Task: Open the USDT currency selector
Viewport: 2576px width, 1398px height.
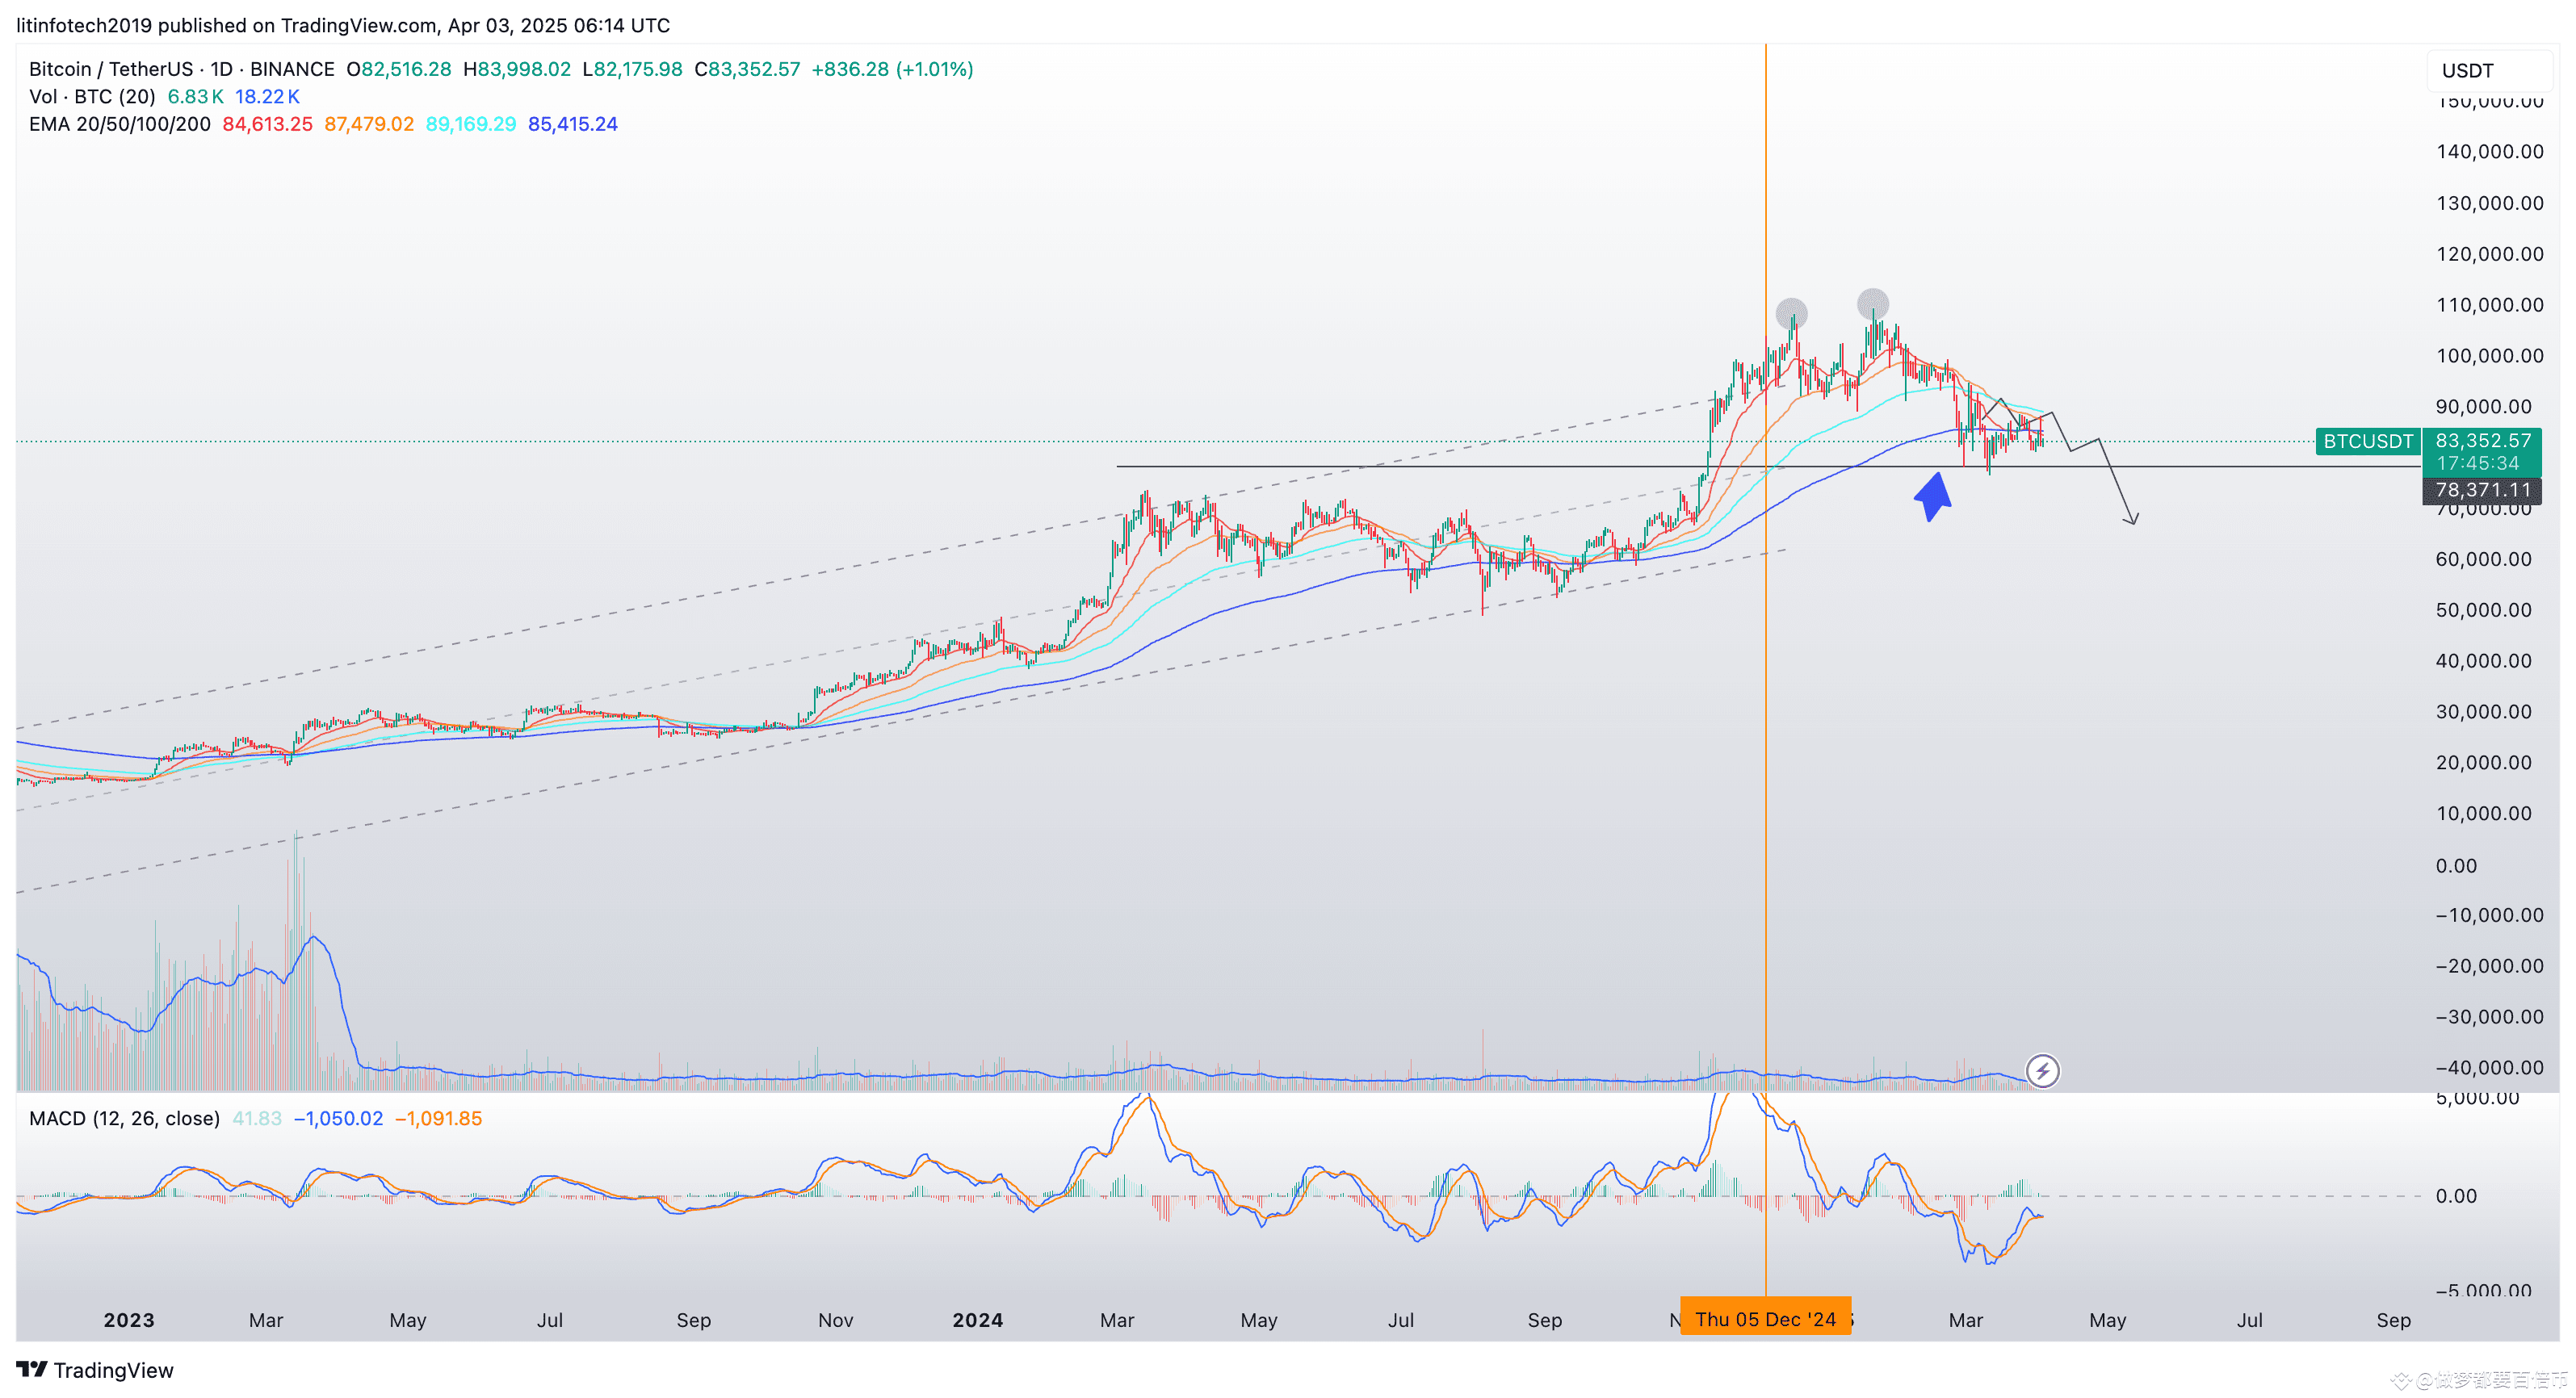Action: pyautogui.click(x=2489, y=71)
